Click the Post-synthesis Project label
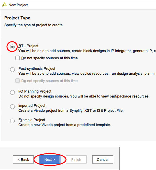156x170 pixels. [x=37, y=69]
